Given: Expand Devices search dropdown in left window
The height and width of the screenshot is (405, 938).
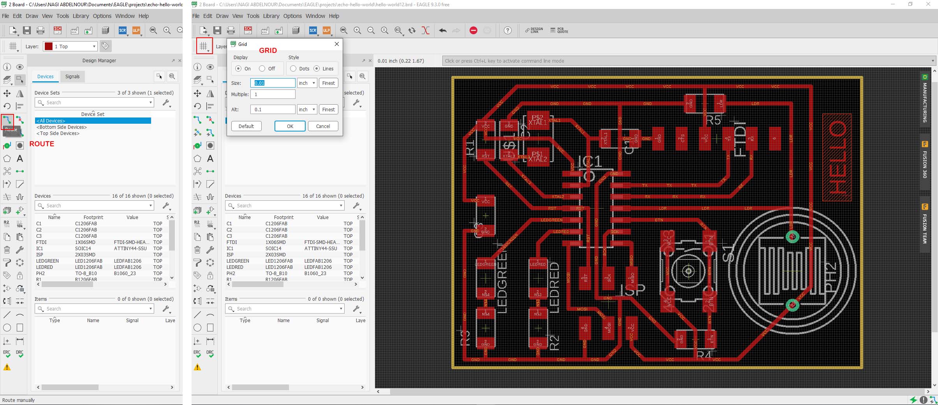Looking at the screenshot, I should click(150, 205).
